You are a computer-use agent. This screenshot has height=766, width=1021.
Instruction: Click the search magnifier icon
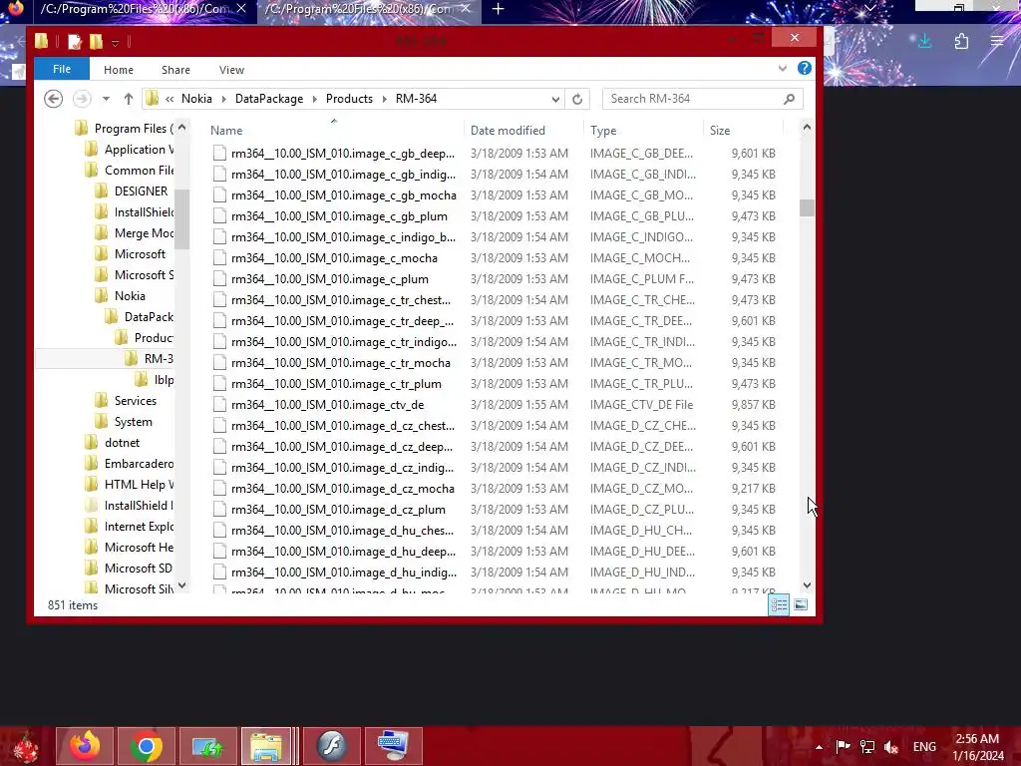pyautogui.click(x=790, y=99)
